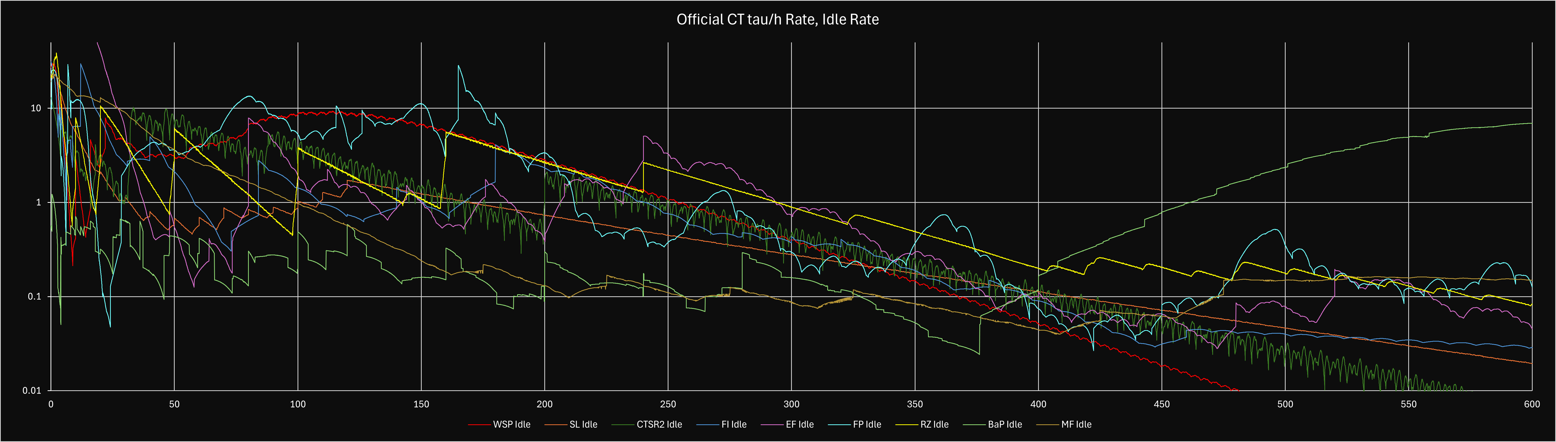The width and height of the screenshot is (1556, 442).
Task: Click the x-axis label 550
Action: pos(1409,404)
